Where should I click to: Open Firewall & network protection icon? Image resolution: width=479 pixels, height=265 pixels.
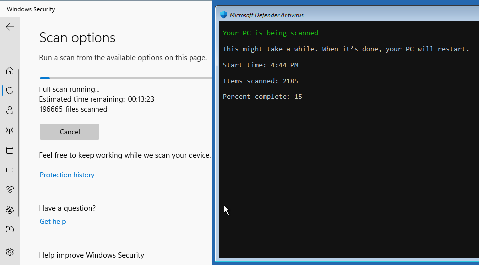pyautogui.click(x=10, y=131)
